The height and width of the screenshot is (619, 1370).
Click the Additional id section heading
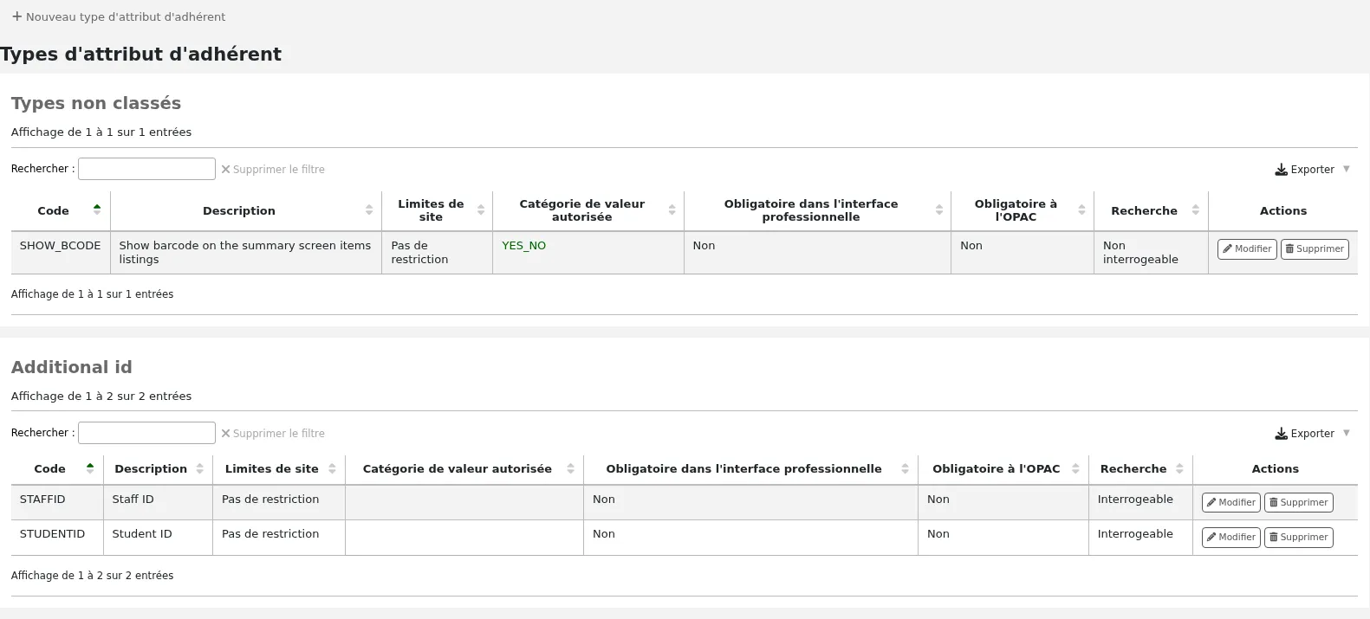[x=72, y=367]
